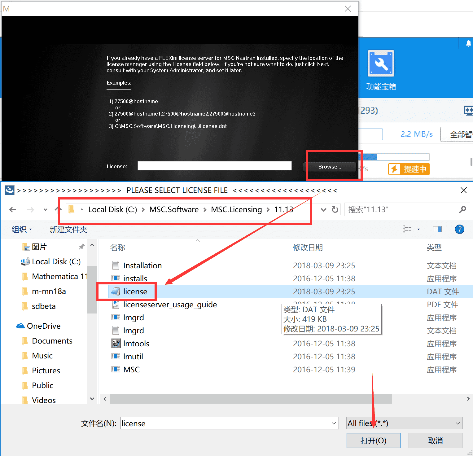473x456 pixels.
Task: Toggle the preview pane icon
Action: click(437, 229)
